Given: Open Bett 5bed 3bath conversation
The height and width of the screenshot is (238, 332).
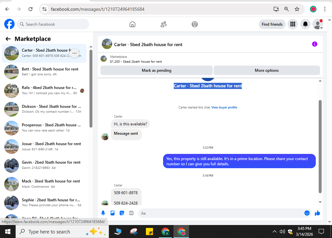Looking at the screenshot, I should click(44, 72).
